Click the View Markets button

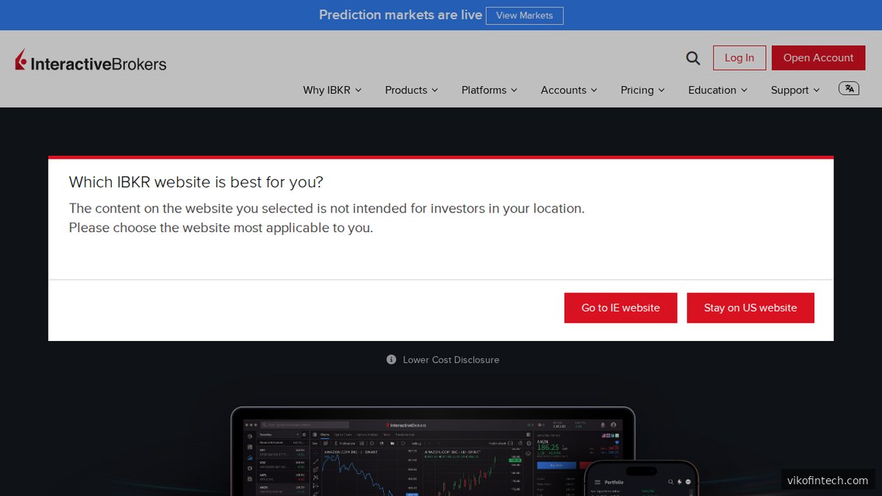click(x=524, y=15)
